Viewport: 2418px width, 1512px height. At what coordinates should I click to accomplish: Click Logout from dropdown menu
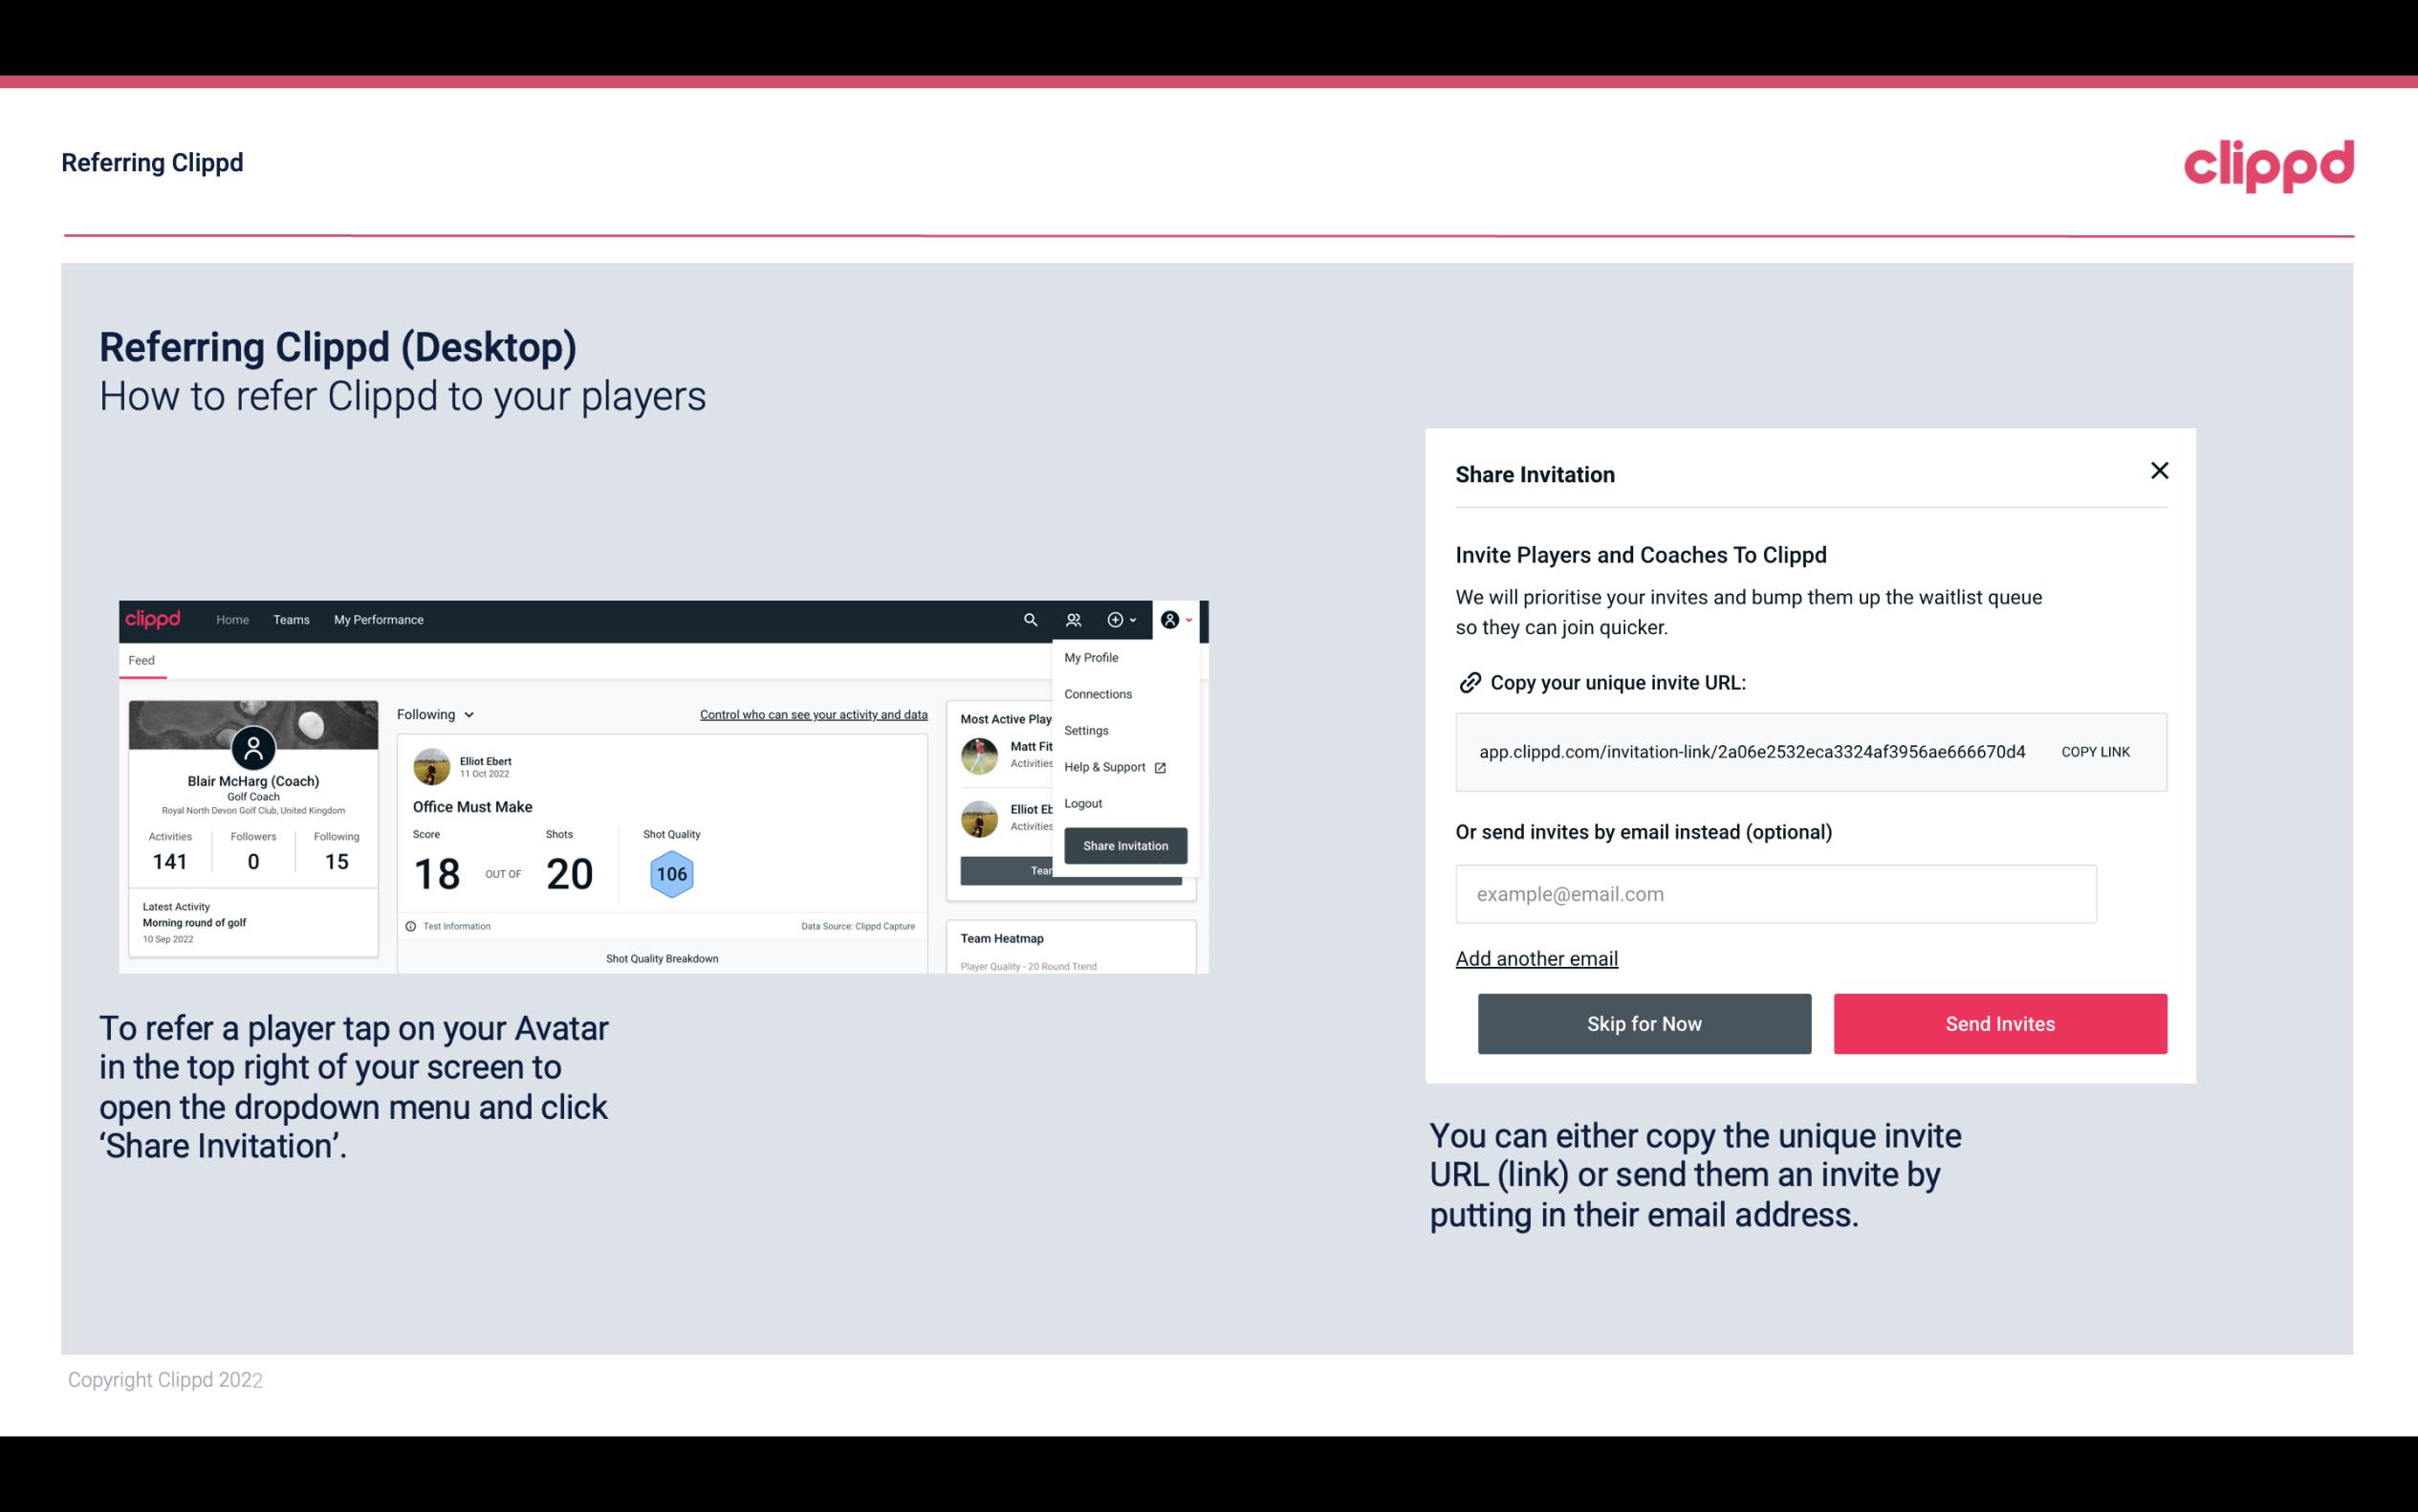[x=1082, y=803]
